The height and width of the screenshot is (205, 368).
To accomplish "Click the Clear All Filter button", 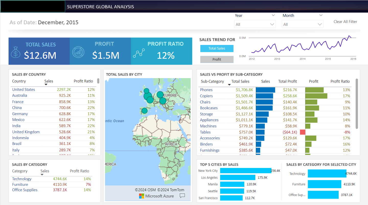I will (345, 22).
